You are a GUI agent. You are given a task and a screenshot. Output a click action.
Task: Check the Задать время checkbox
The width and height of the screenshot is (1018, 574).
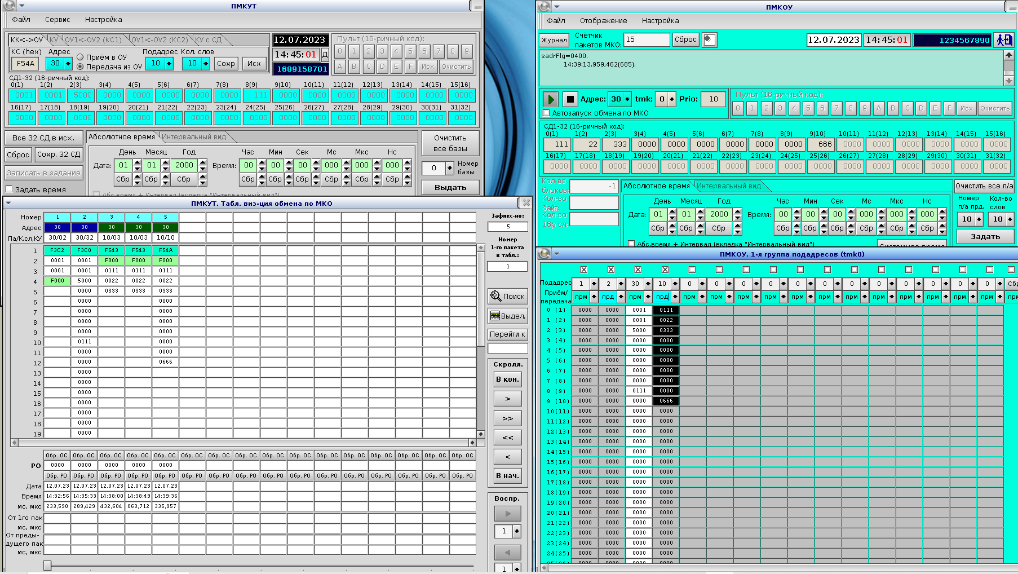[x=9, y=189]
